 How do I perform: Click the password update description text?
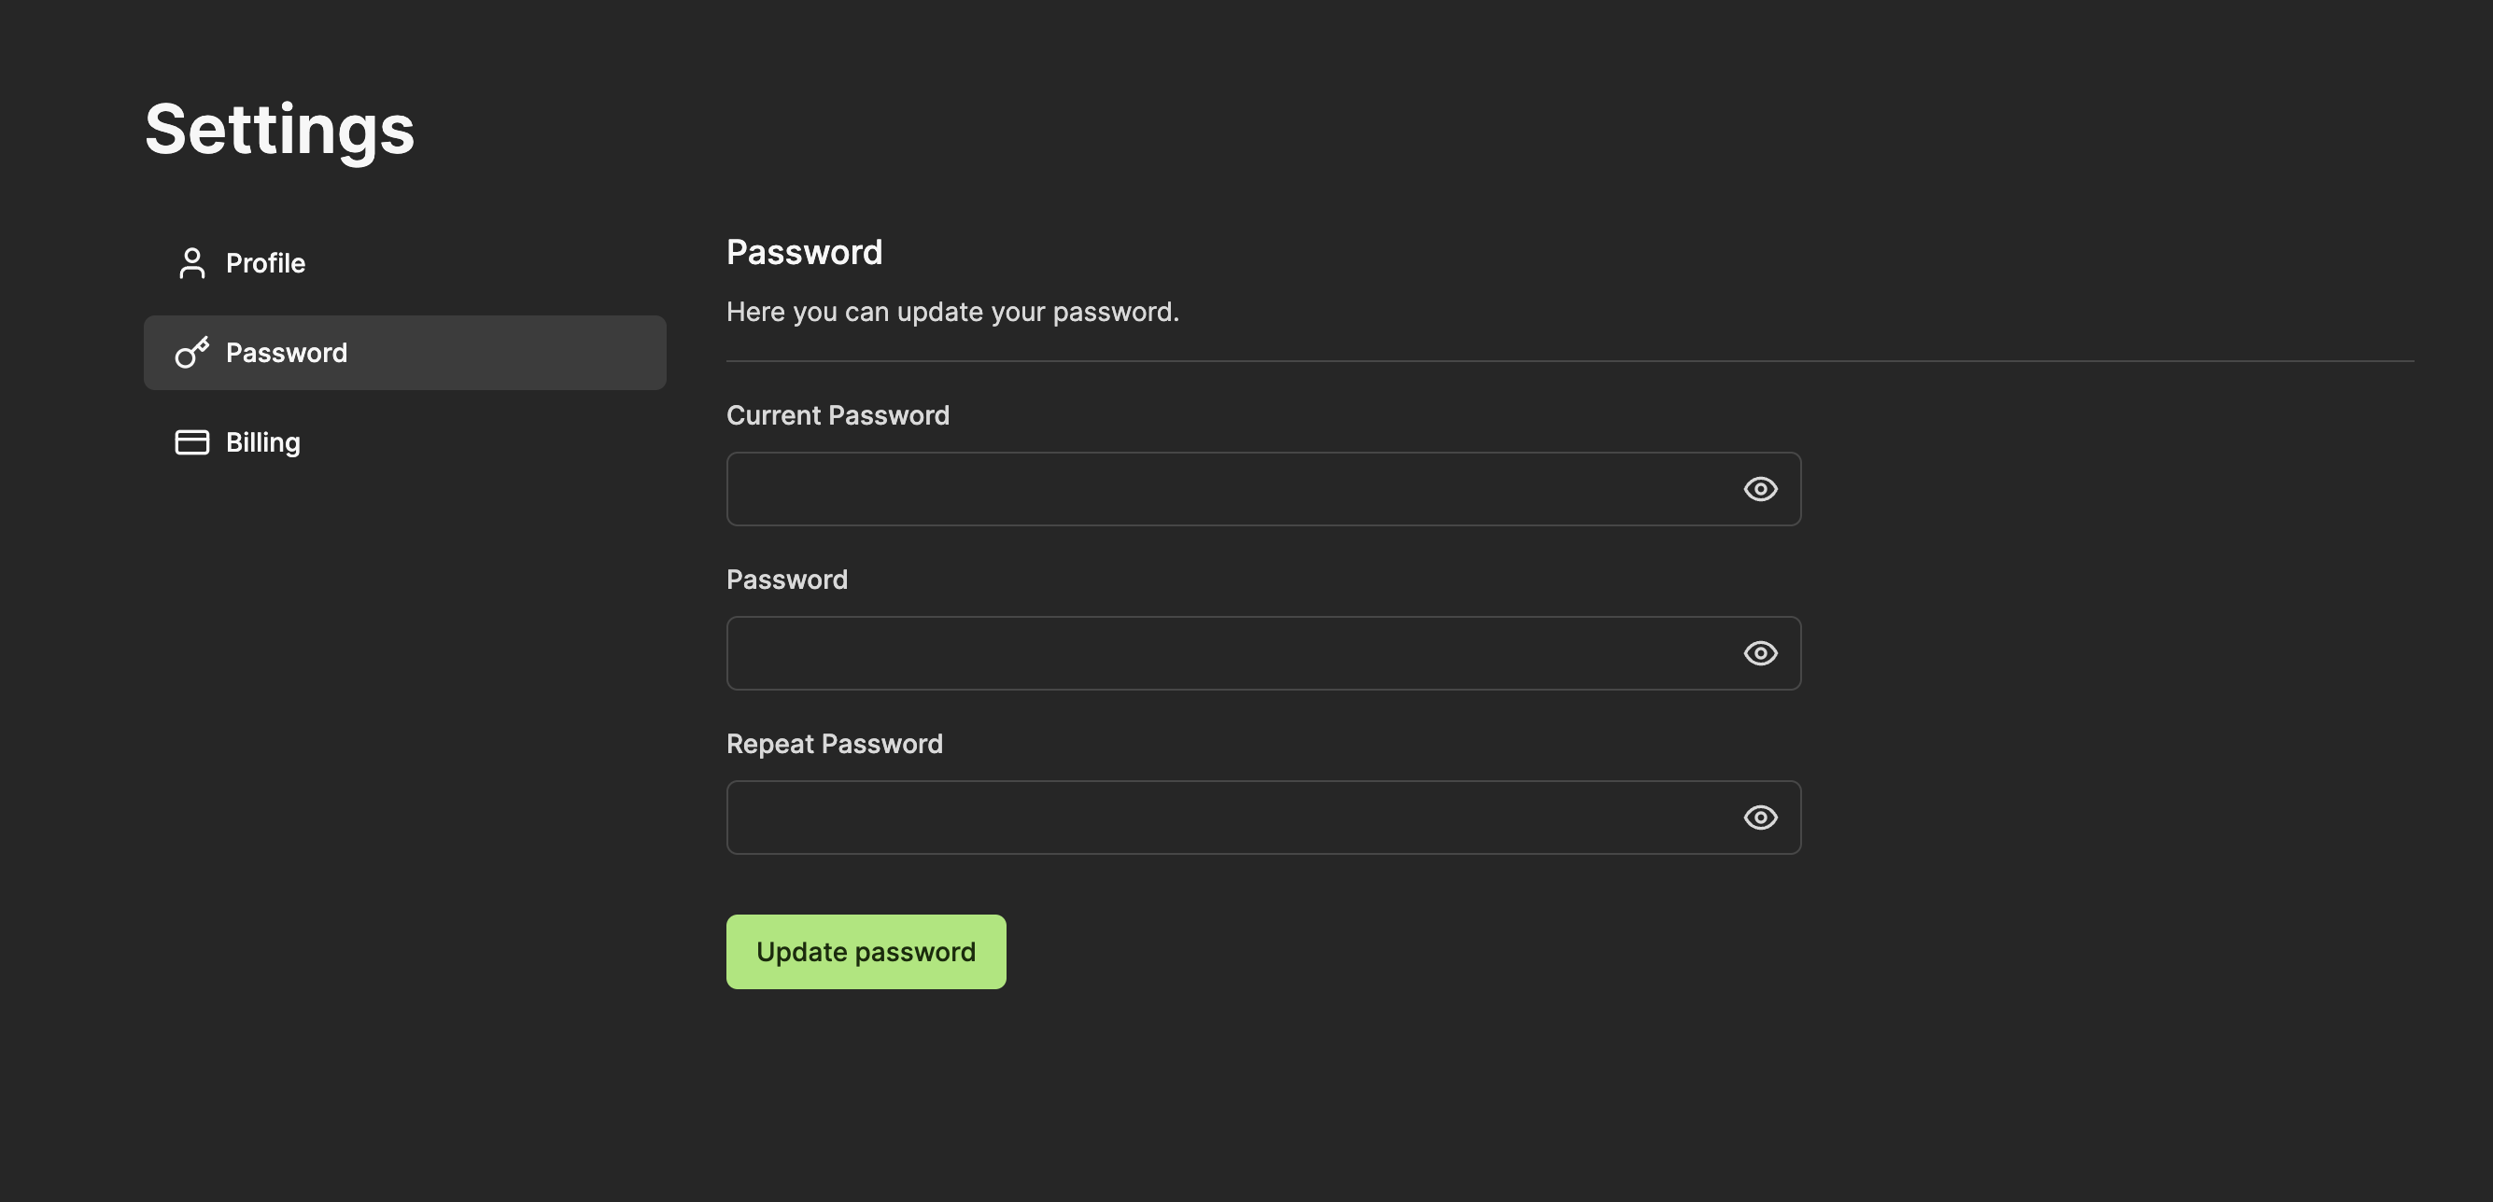pyautogui.click(x=952, y=312)
